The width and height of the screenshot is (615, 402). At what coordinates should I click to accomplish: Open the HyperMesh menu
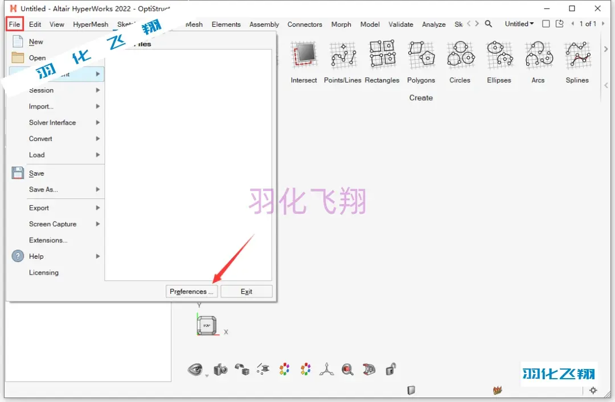pos(91,24)
